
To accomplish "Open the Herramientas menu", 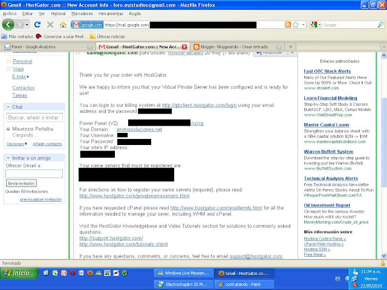I will coord(111,13).
